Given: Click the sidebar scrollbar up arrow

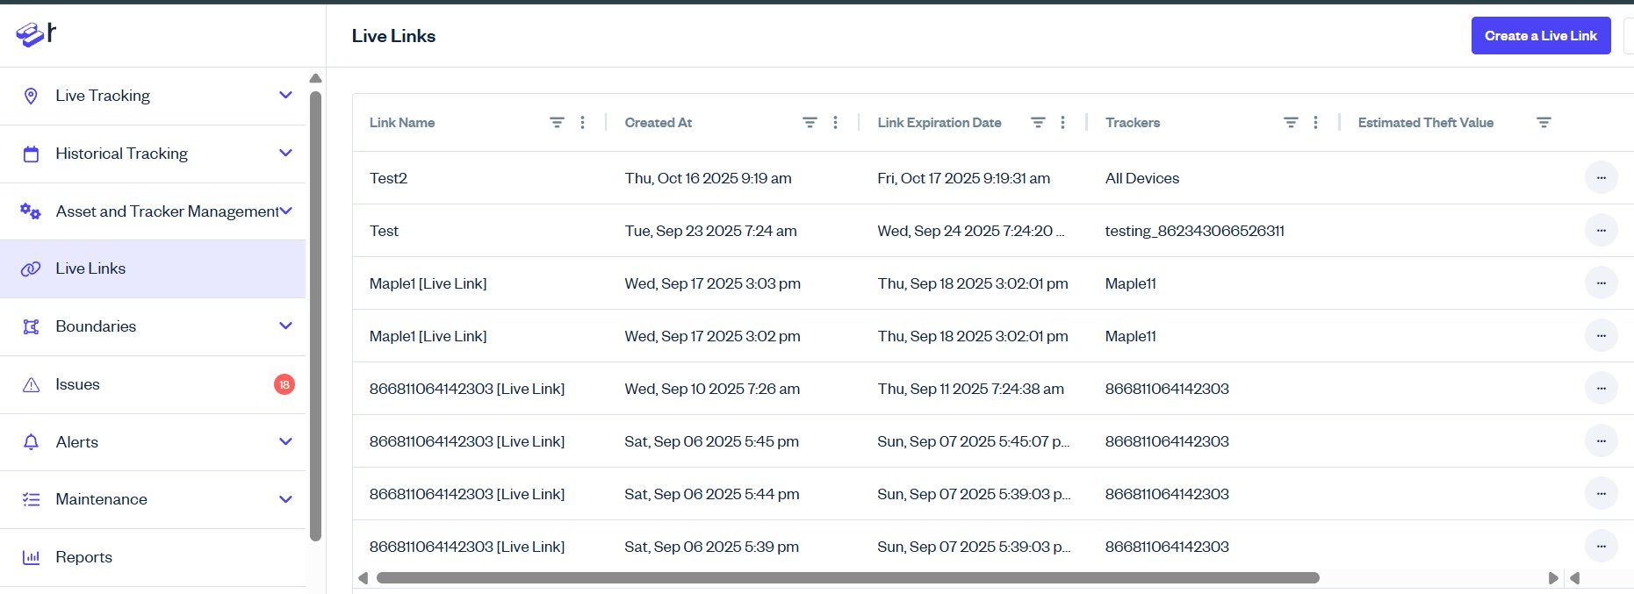Looking at the screenshot, I should point(315,79).
